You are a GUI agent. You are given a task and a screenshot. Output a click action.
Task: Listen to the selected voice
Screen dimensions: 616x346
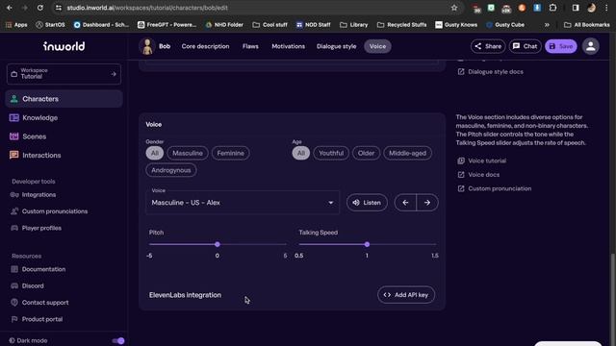pos(367,203)
